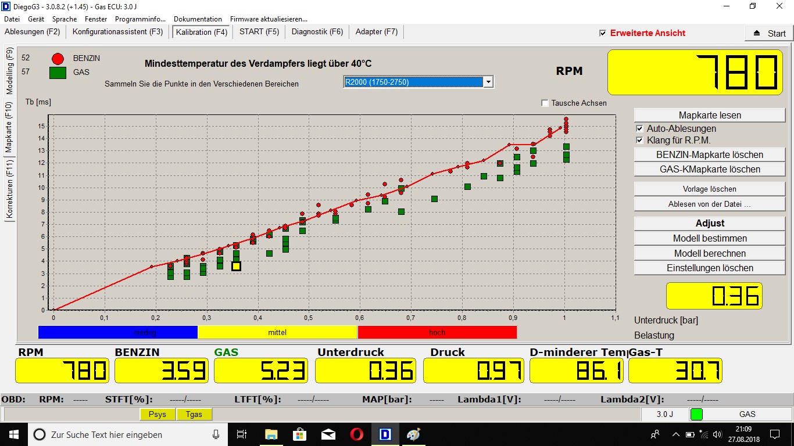
Task: Open People icon in system tray
Action: click(655, 434)
